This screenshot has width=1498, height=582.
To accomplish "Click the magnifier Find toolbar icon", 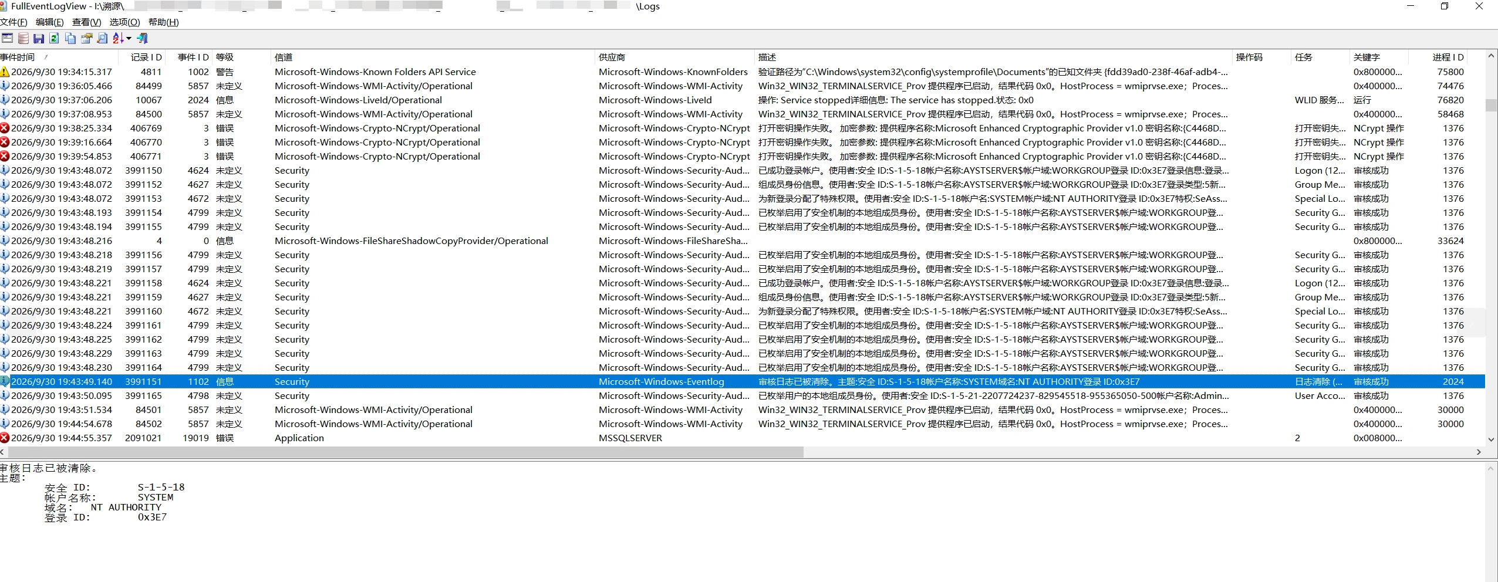I will point(102,39).
